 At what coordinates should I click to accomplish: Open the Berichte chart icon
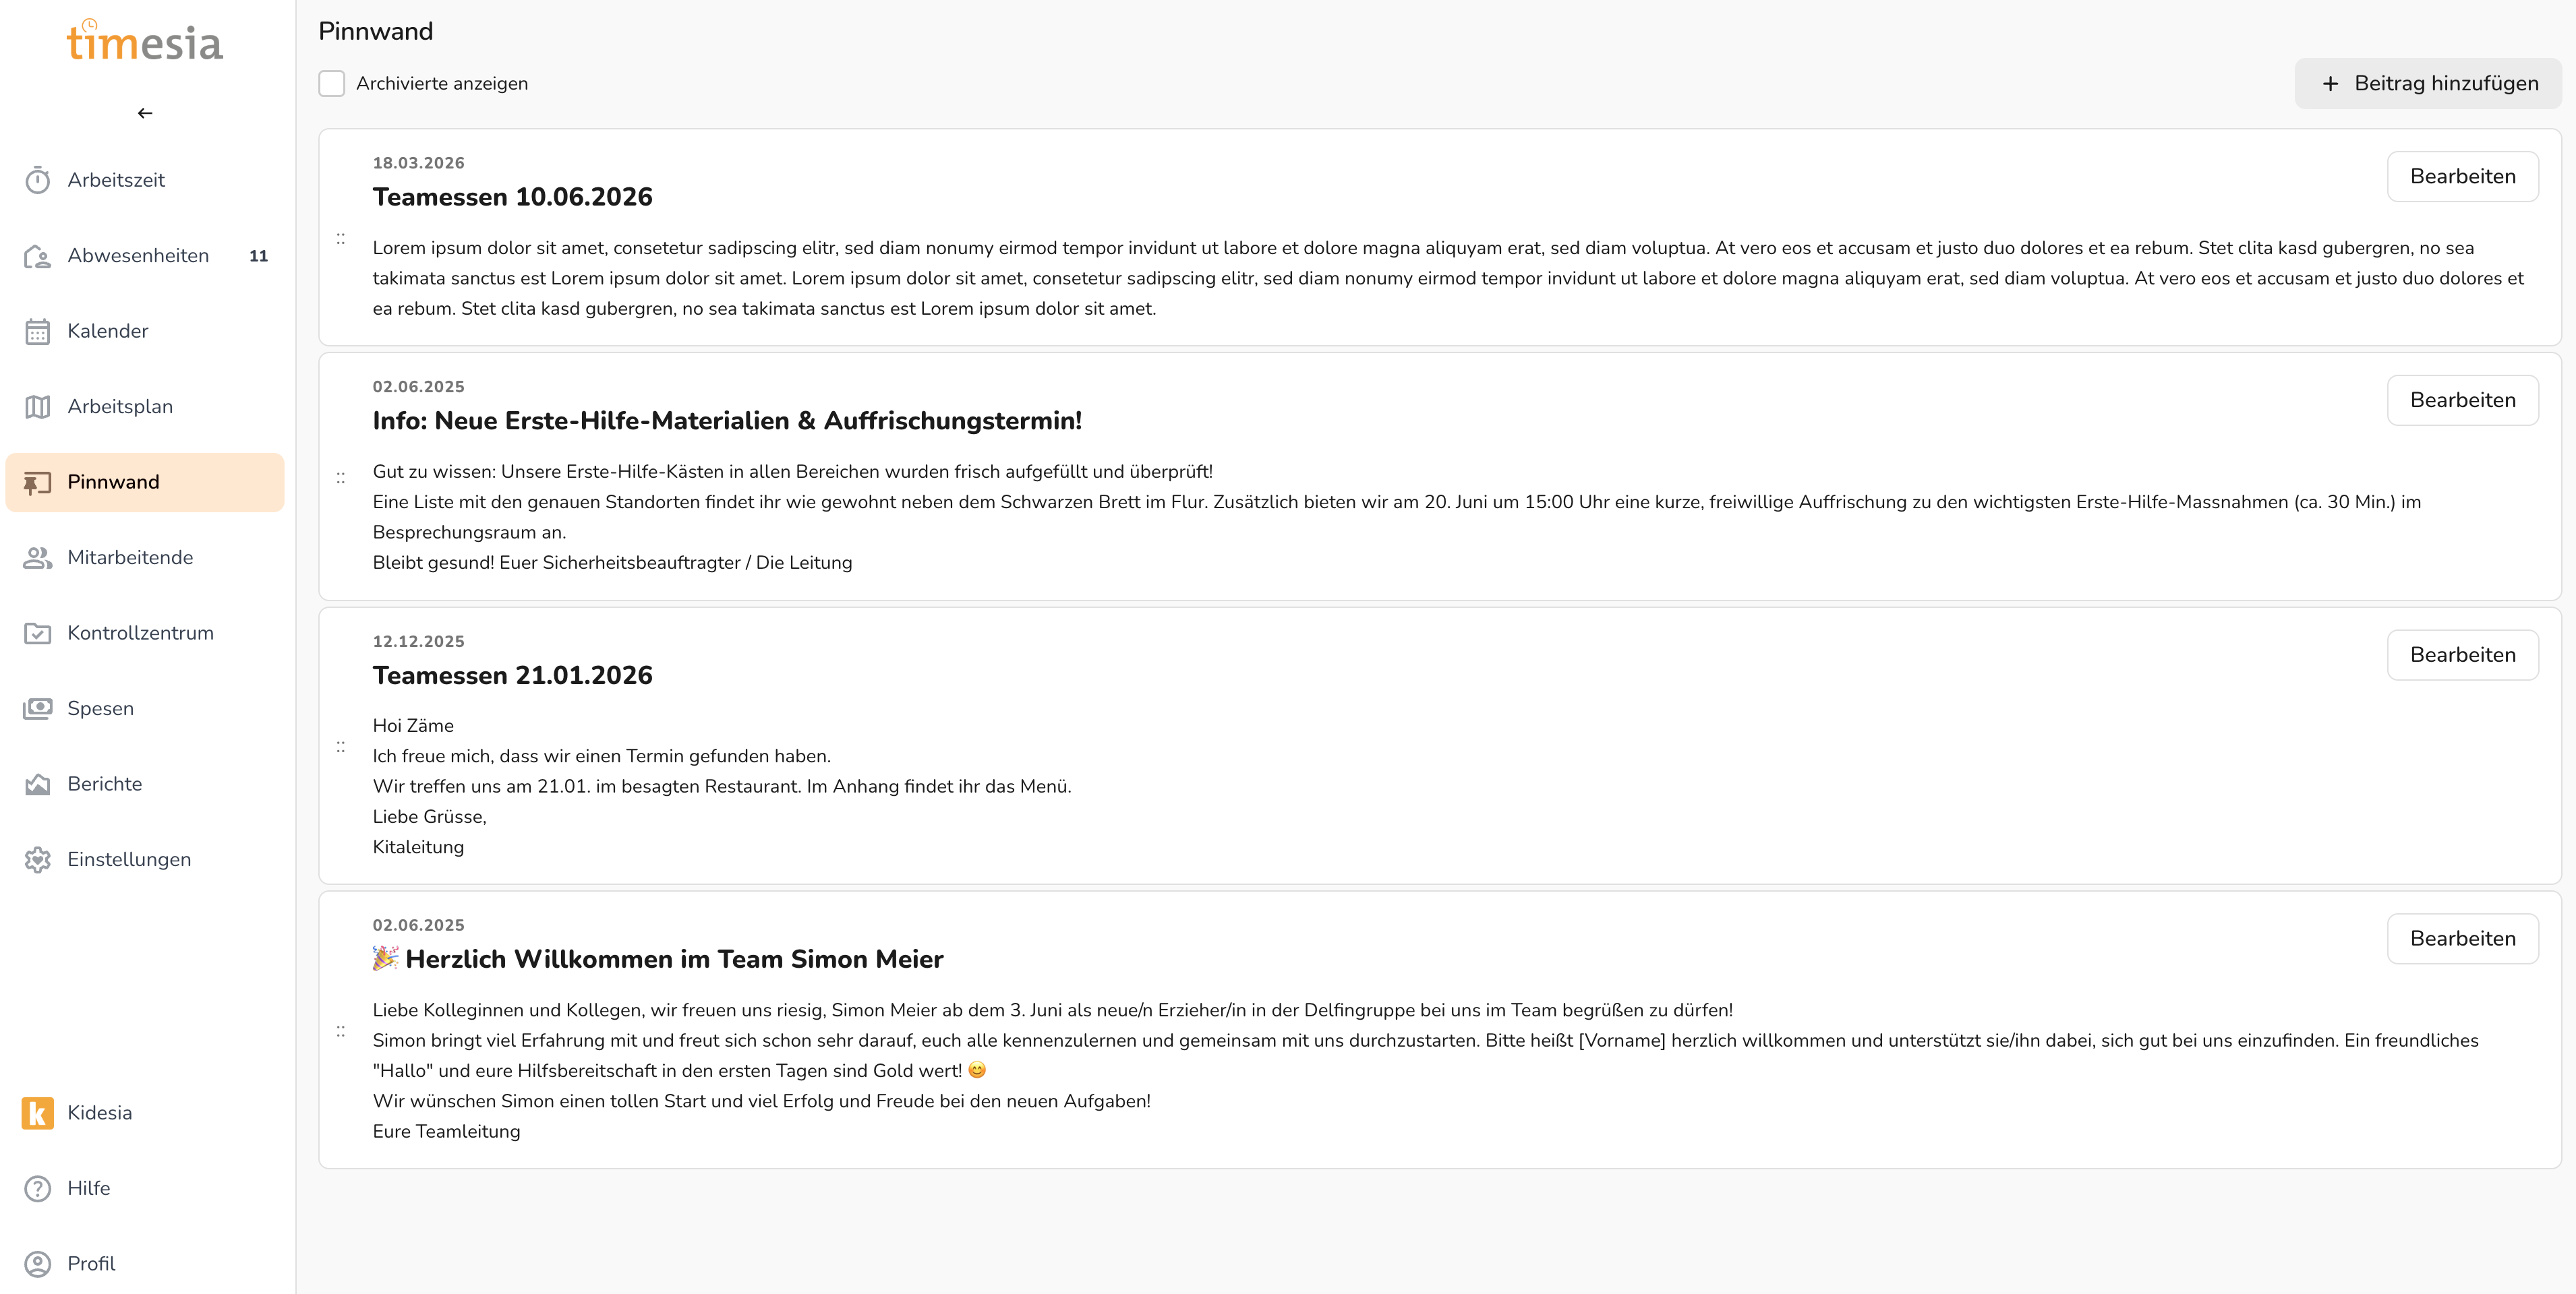click(38, 784)
